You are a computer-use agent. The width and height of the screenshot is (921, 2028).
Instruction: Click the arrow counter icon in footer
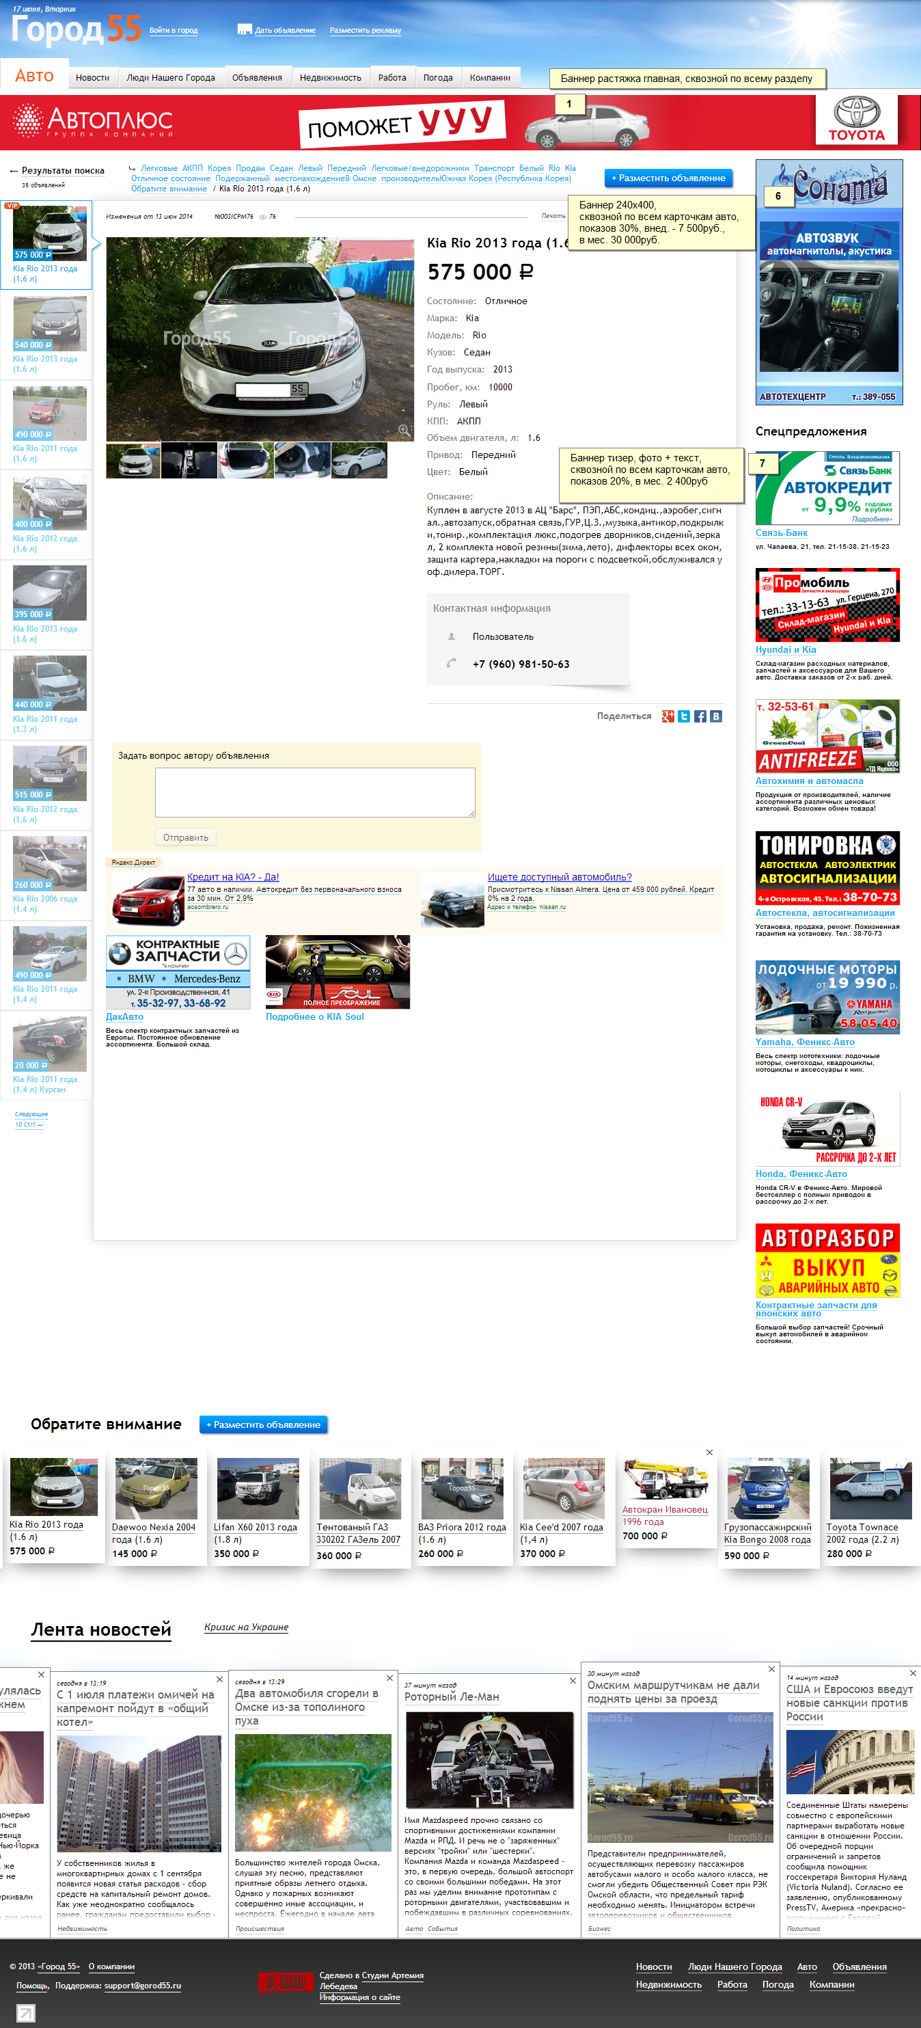click(x=26, y=2014)
